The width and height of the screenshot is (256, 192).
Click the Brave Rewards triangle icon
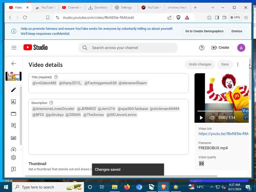tap(187, 17)
